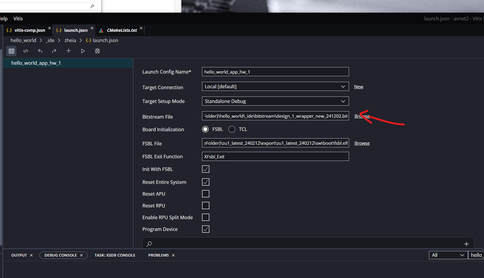This screenshot has height=278, width=484.
Task: Open the All filter dropdown in the bottom panel
Action: [x=448, y=255]
